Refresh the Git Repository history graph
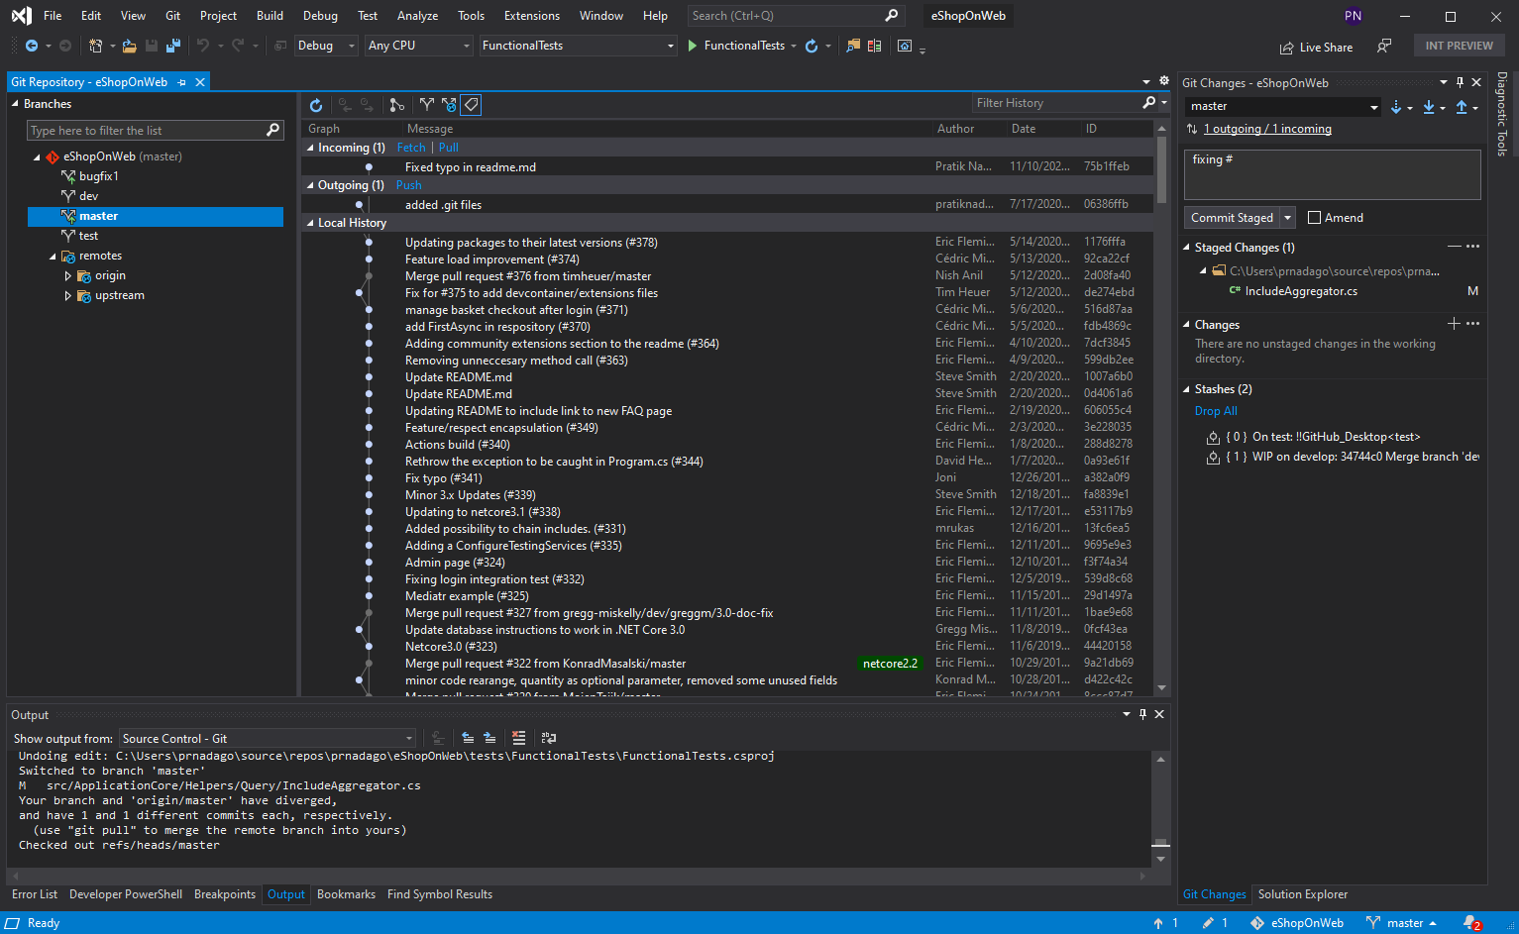This screenshot has height=934, width=1519. (x=316, y=105)
